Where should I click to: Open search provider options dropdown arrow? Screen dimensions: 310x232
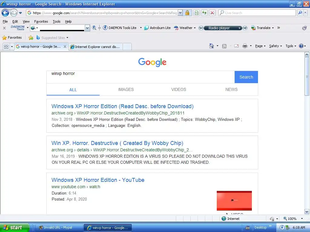(x=305, y=13)
